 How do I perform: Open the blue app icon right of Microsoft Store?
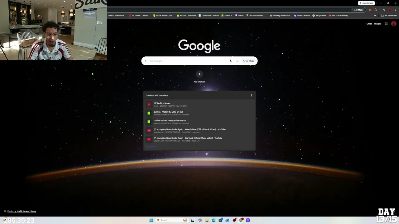click(227, 220)
